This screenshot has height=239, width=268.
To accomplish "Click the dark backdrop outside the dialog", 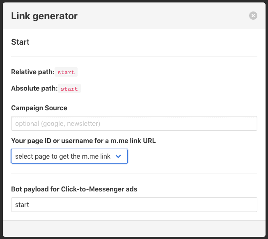I will pyautogui.click(x=1, y=120).
